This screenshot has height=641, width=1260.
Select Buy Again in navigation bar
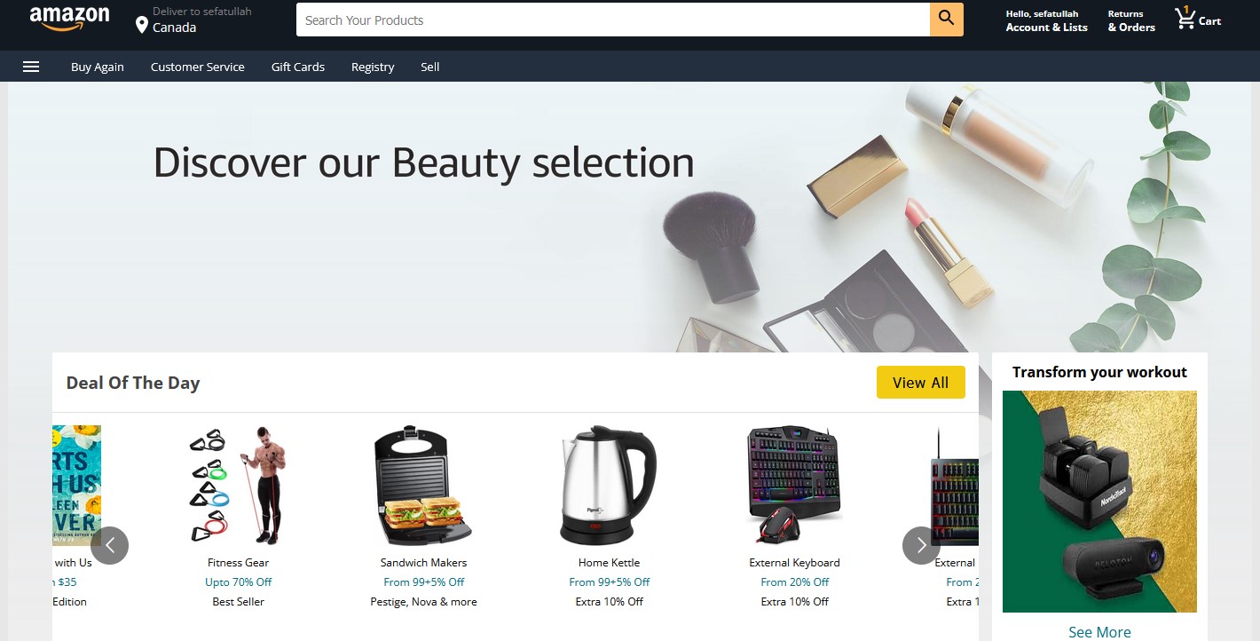(98, 67)
